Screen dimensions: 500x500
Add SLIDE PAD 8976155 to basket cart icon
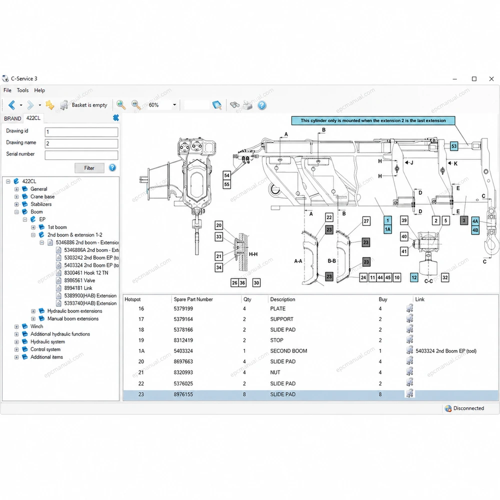pyautogui.click(x=410, y=394)
